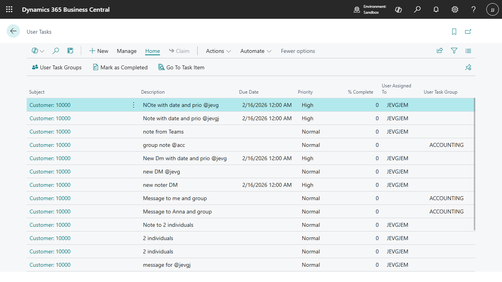This screenshot has height=282, width=502.
Task: Open the app launcher waffle menu
Action: tap(9, 9)
